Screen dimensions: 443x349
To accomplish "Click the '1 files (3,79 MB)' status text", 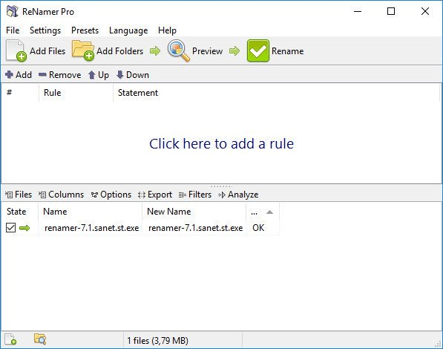I will coord(157,341).
